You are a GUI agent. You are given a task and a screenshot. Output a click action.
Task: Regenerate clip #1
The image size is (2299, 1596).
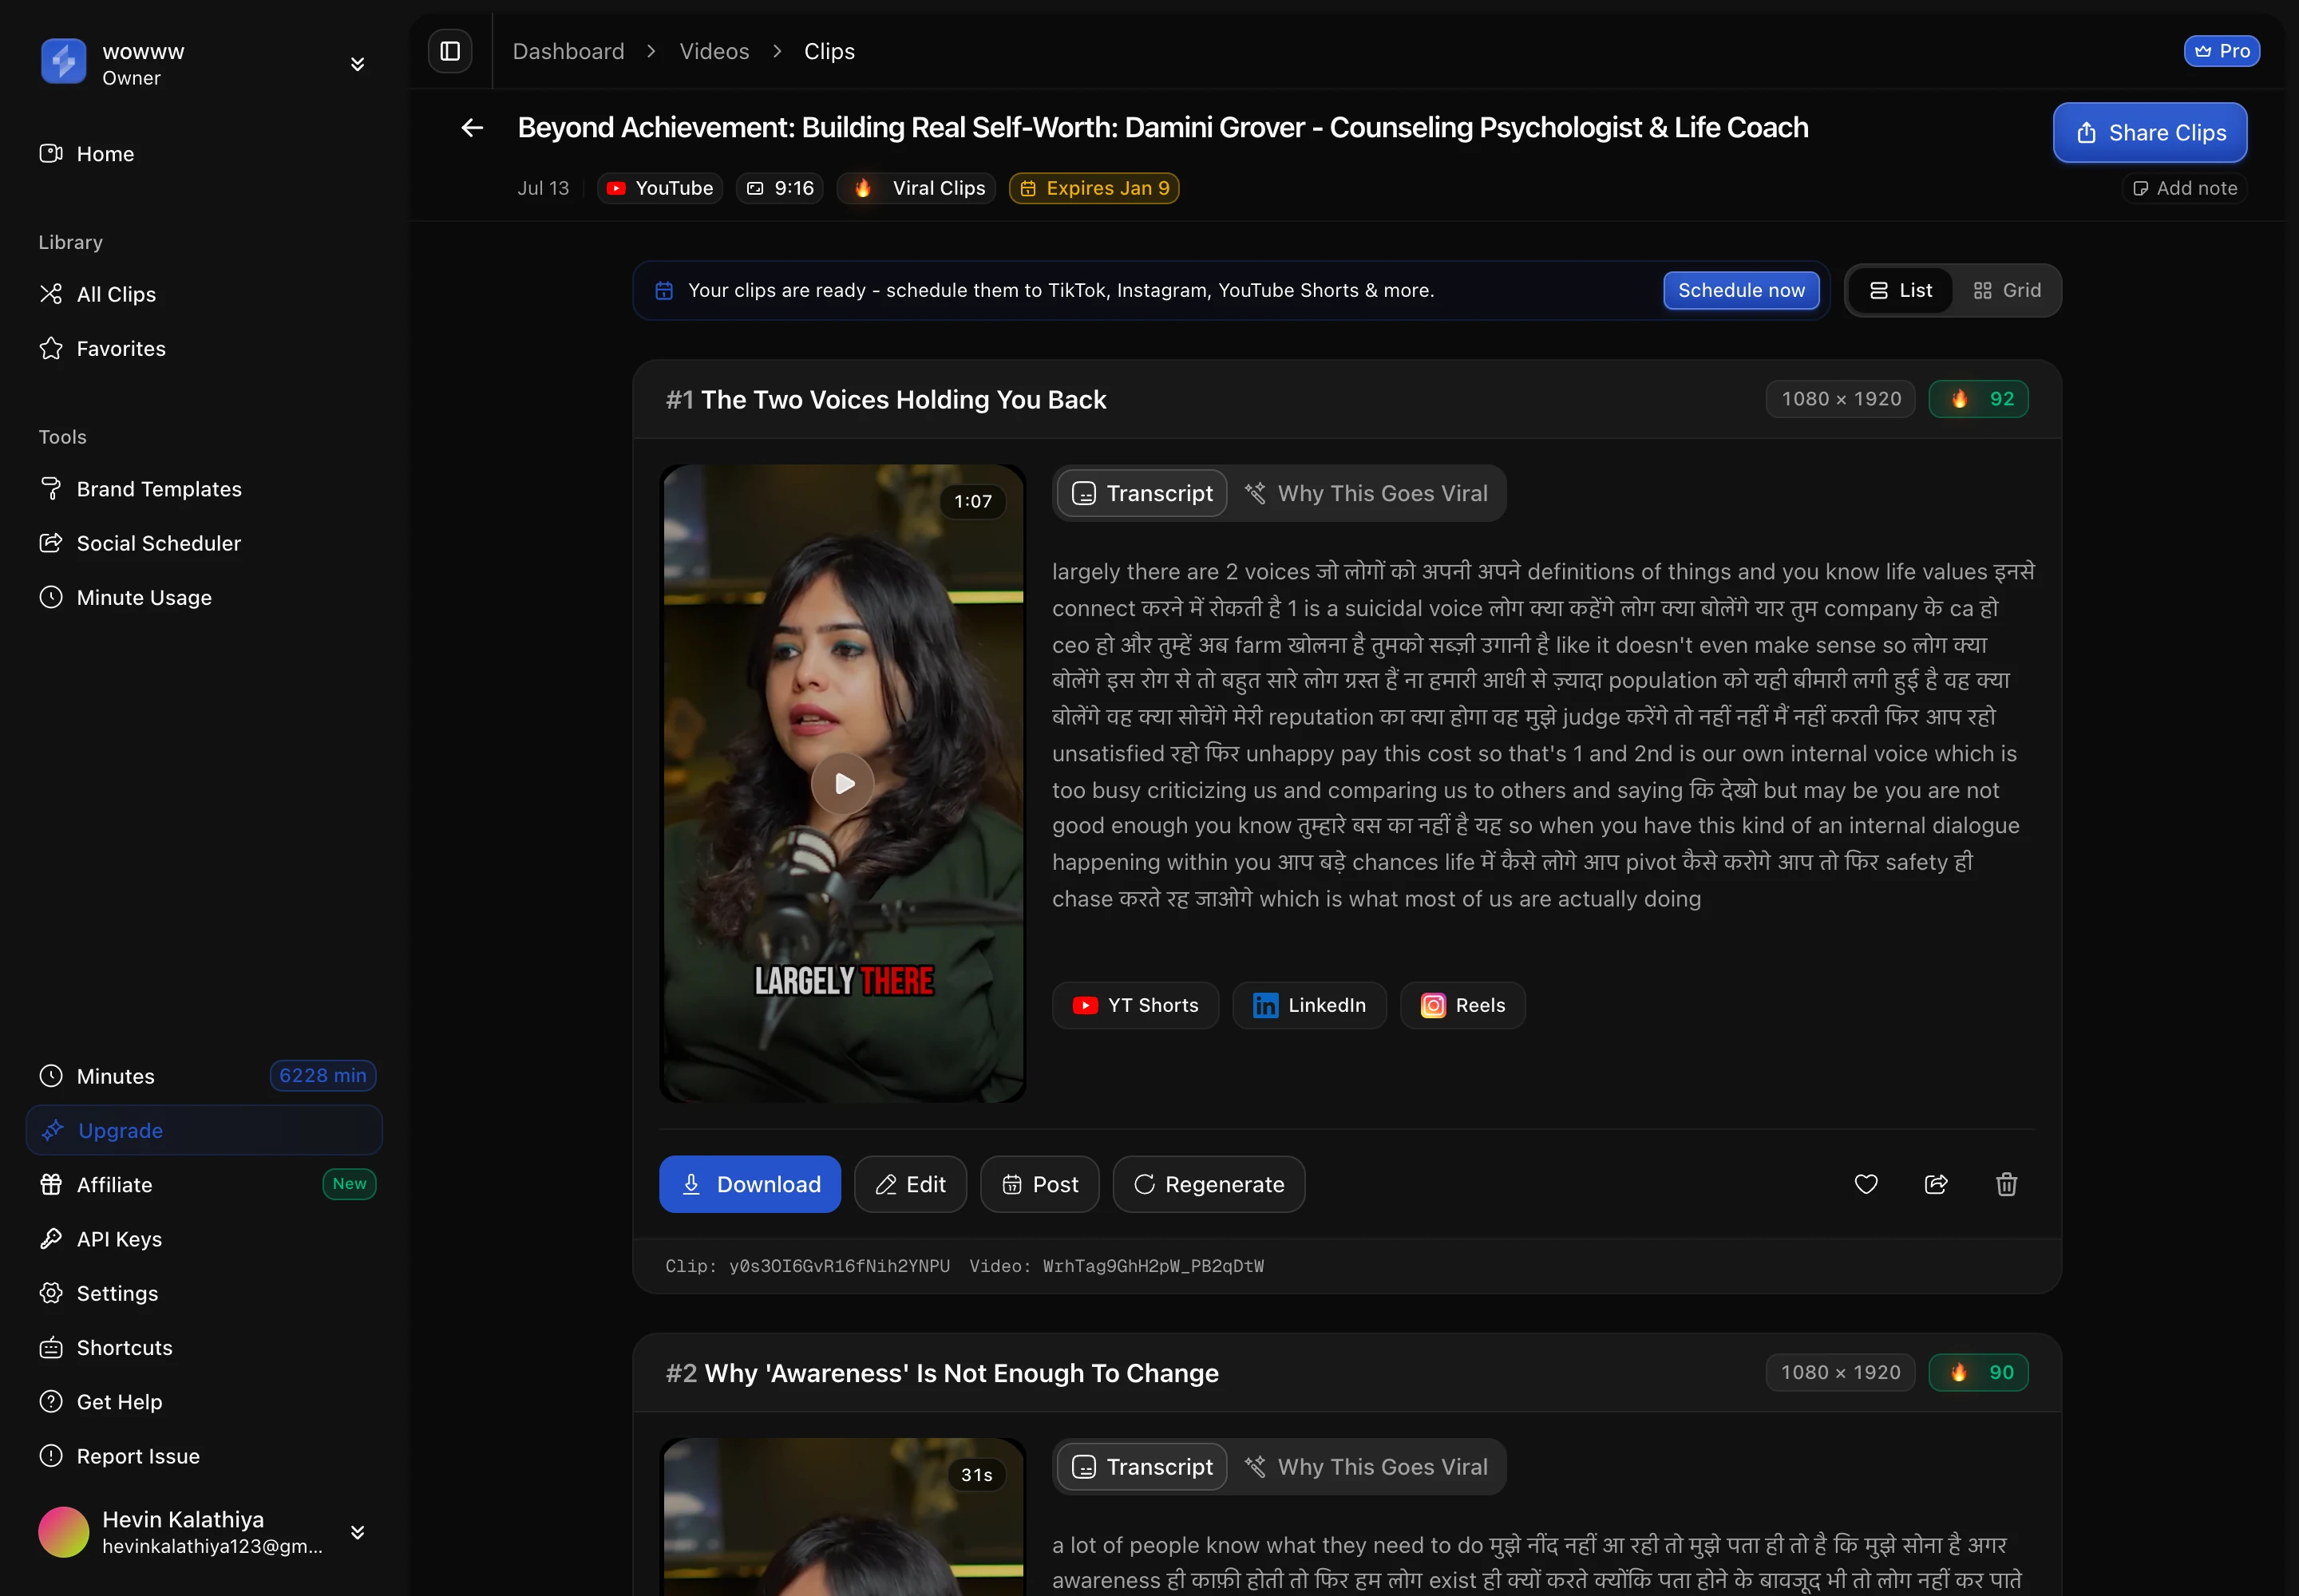pos(1209,1184)
